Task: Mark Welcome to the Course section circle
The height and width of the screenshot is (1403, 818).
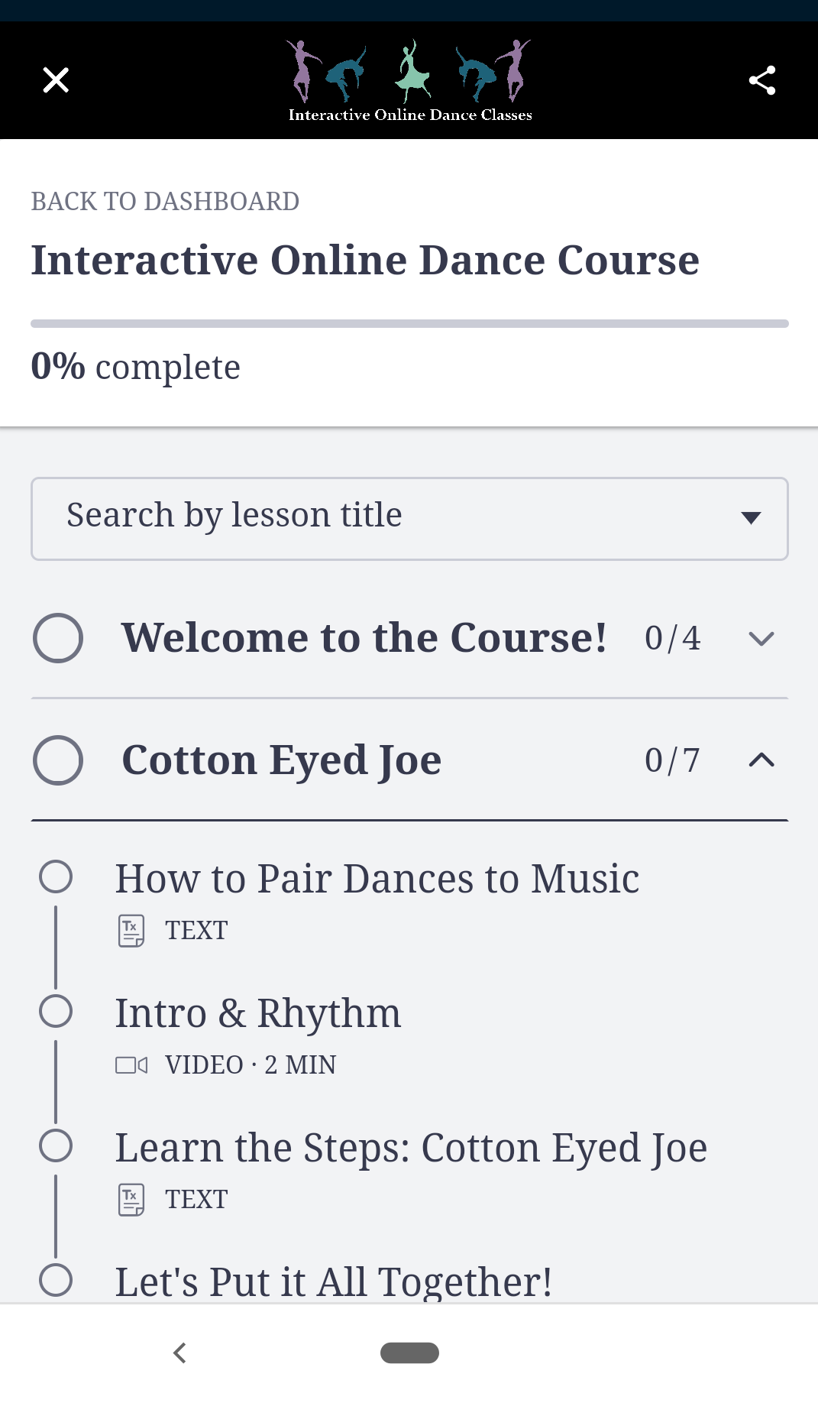Action: click(x=58, y=638)
